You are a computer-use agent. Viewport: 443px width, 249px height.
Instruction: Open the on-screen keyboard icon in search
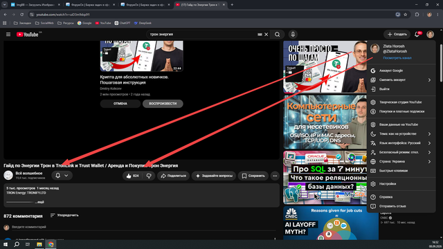260,35
